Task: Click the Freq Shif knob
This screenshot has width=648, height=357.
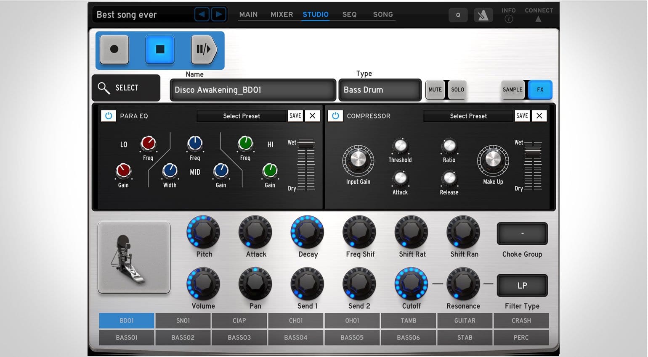Action: (359, 232)
